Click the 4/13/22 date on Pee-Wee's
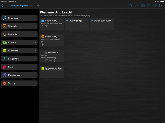This screenshot has height=123, width=165. coord(44,56)
